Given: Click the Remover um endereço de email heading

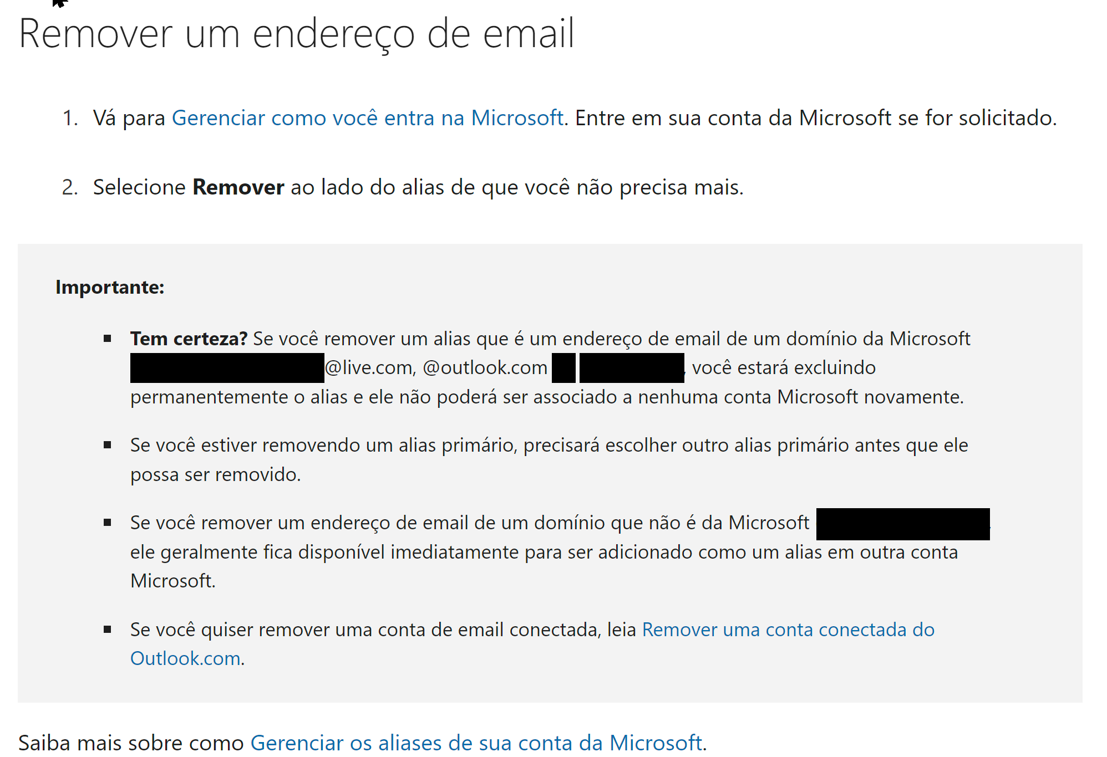Looking at the screenshot, I should click(x=296, y=34).
